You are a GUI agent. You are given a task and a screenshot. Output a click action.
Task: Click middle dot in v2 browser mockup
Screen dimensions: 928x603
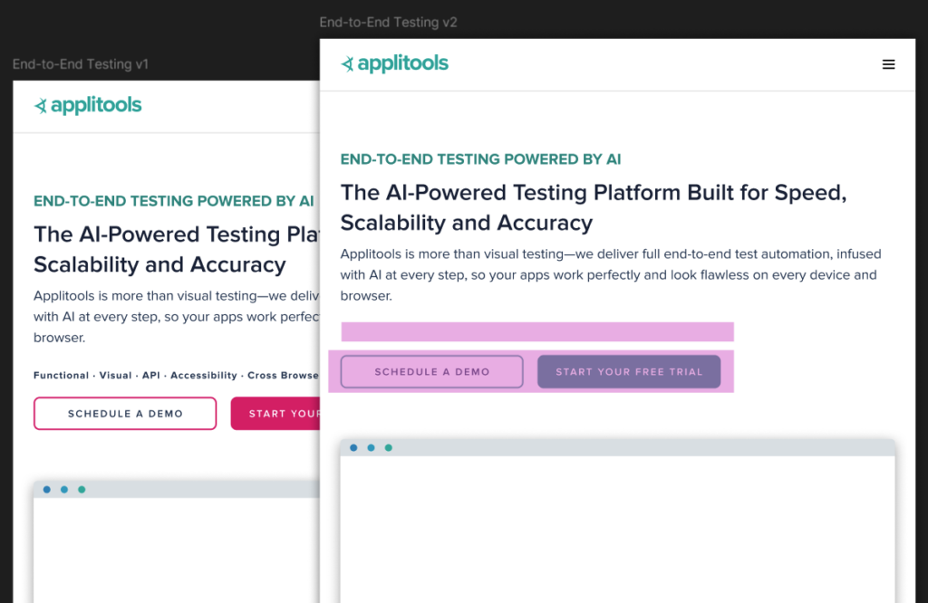click(x=371, y=447)
